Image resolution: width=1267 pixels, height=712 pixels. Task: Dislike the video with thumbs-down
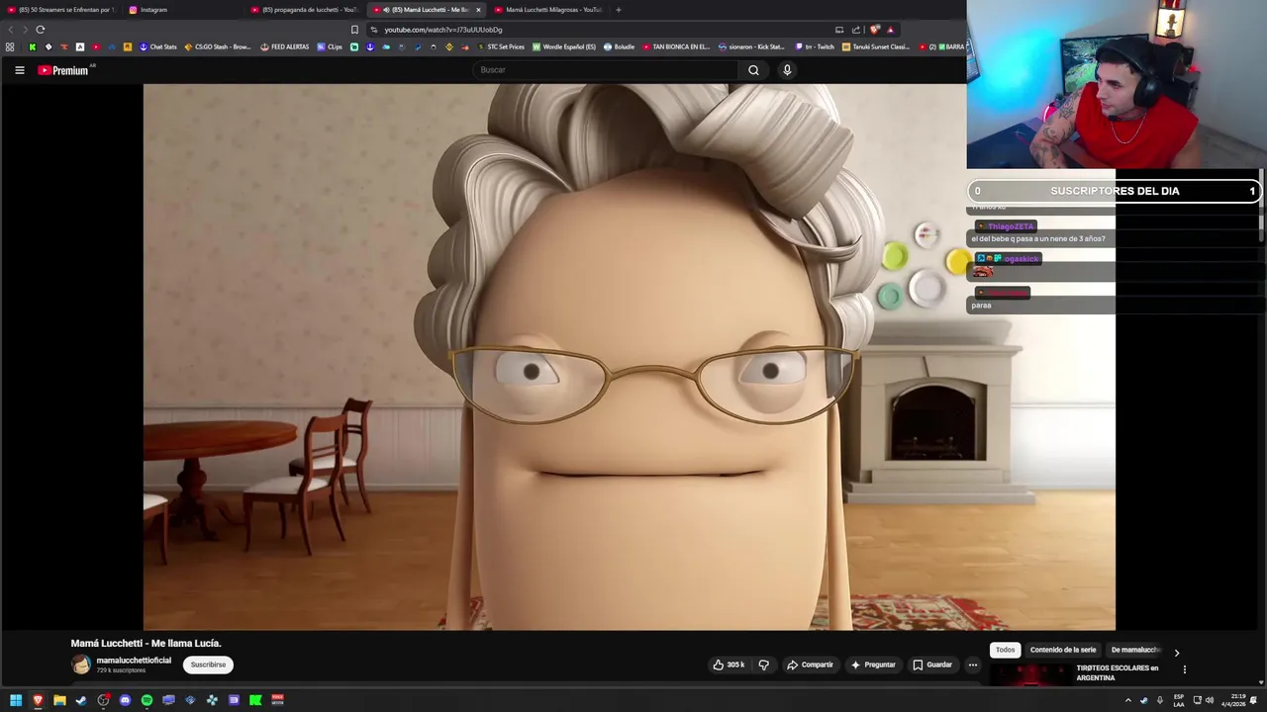763,665
